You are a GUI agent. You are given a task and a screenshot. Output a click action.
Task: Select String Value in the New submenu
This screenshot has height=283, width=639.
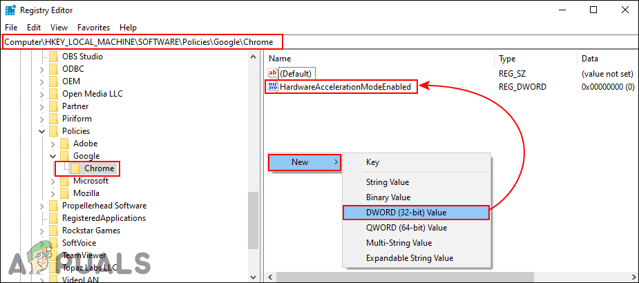pyautogui.click(x=387, y=182)
